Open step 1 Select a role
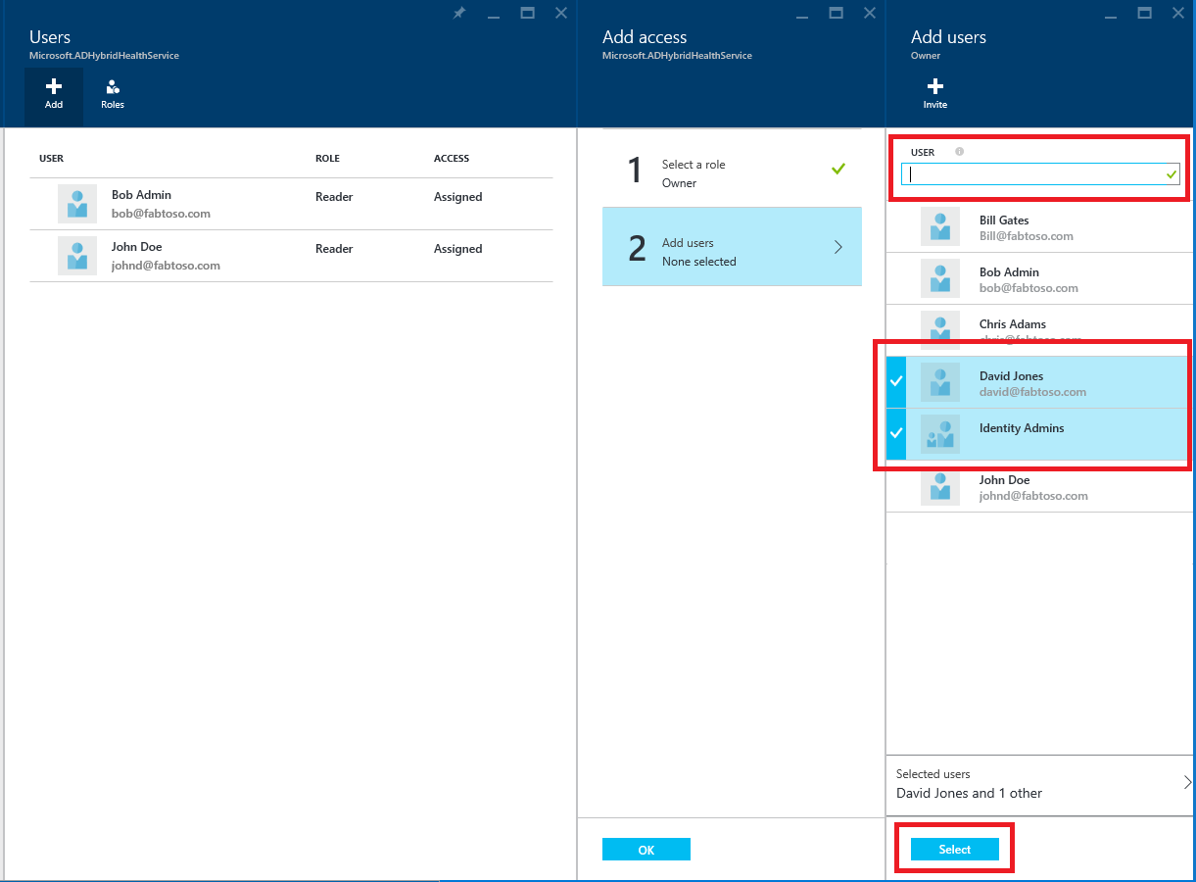The width and height of the screenshot is (1196, 882). point(732,173)
